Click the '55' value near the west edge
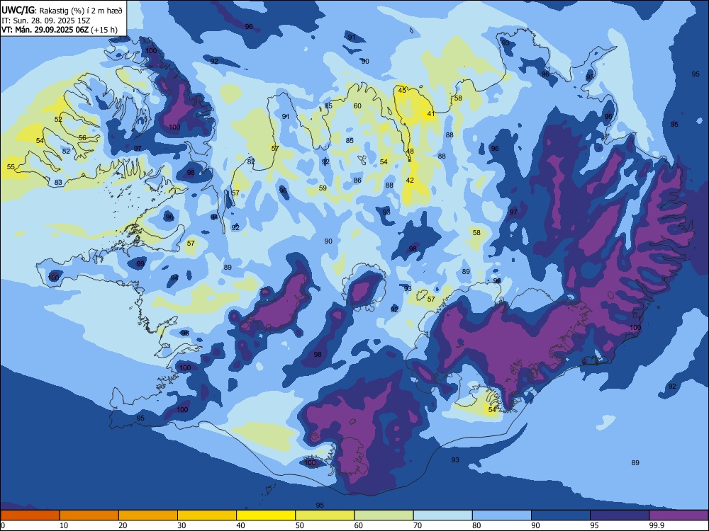 point(11,166)
